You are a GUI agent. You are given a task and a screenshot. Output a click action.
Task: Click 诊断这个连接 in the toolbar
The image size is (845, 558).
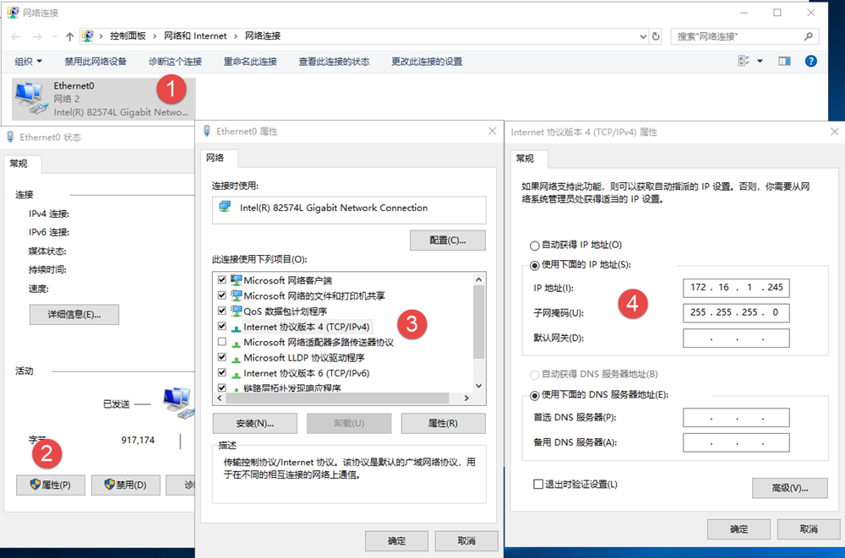pyautogui.click(x=175, y=62)
